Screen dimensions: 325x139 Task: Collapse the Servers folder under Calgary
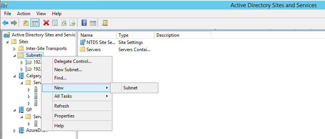pyautogui.click(x=22, y=83)
